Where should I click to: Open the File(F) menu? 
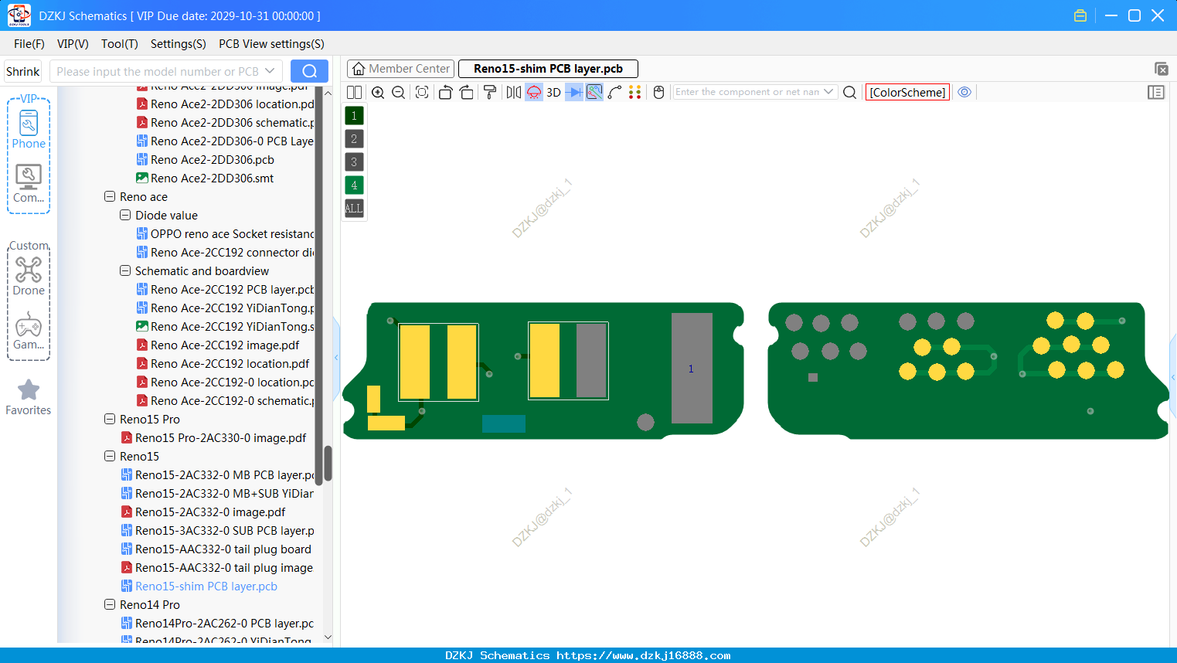(x=29, y=44)
